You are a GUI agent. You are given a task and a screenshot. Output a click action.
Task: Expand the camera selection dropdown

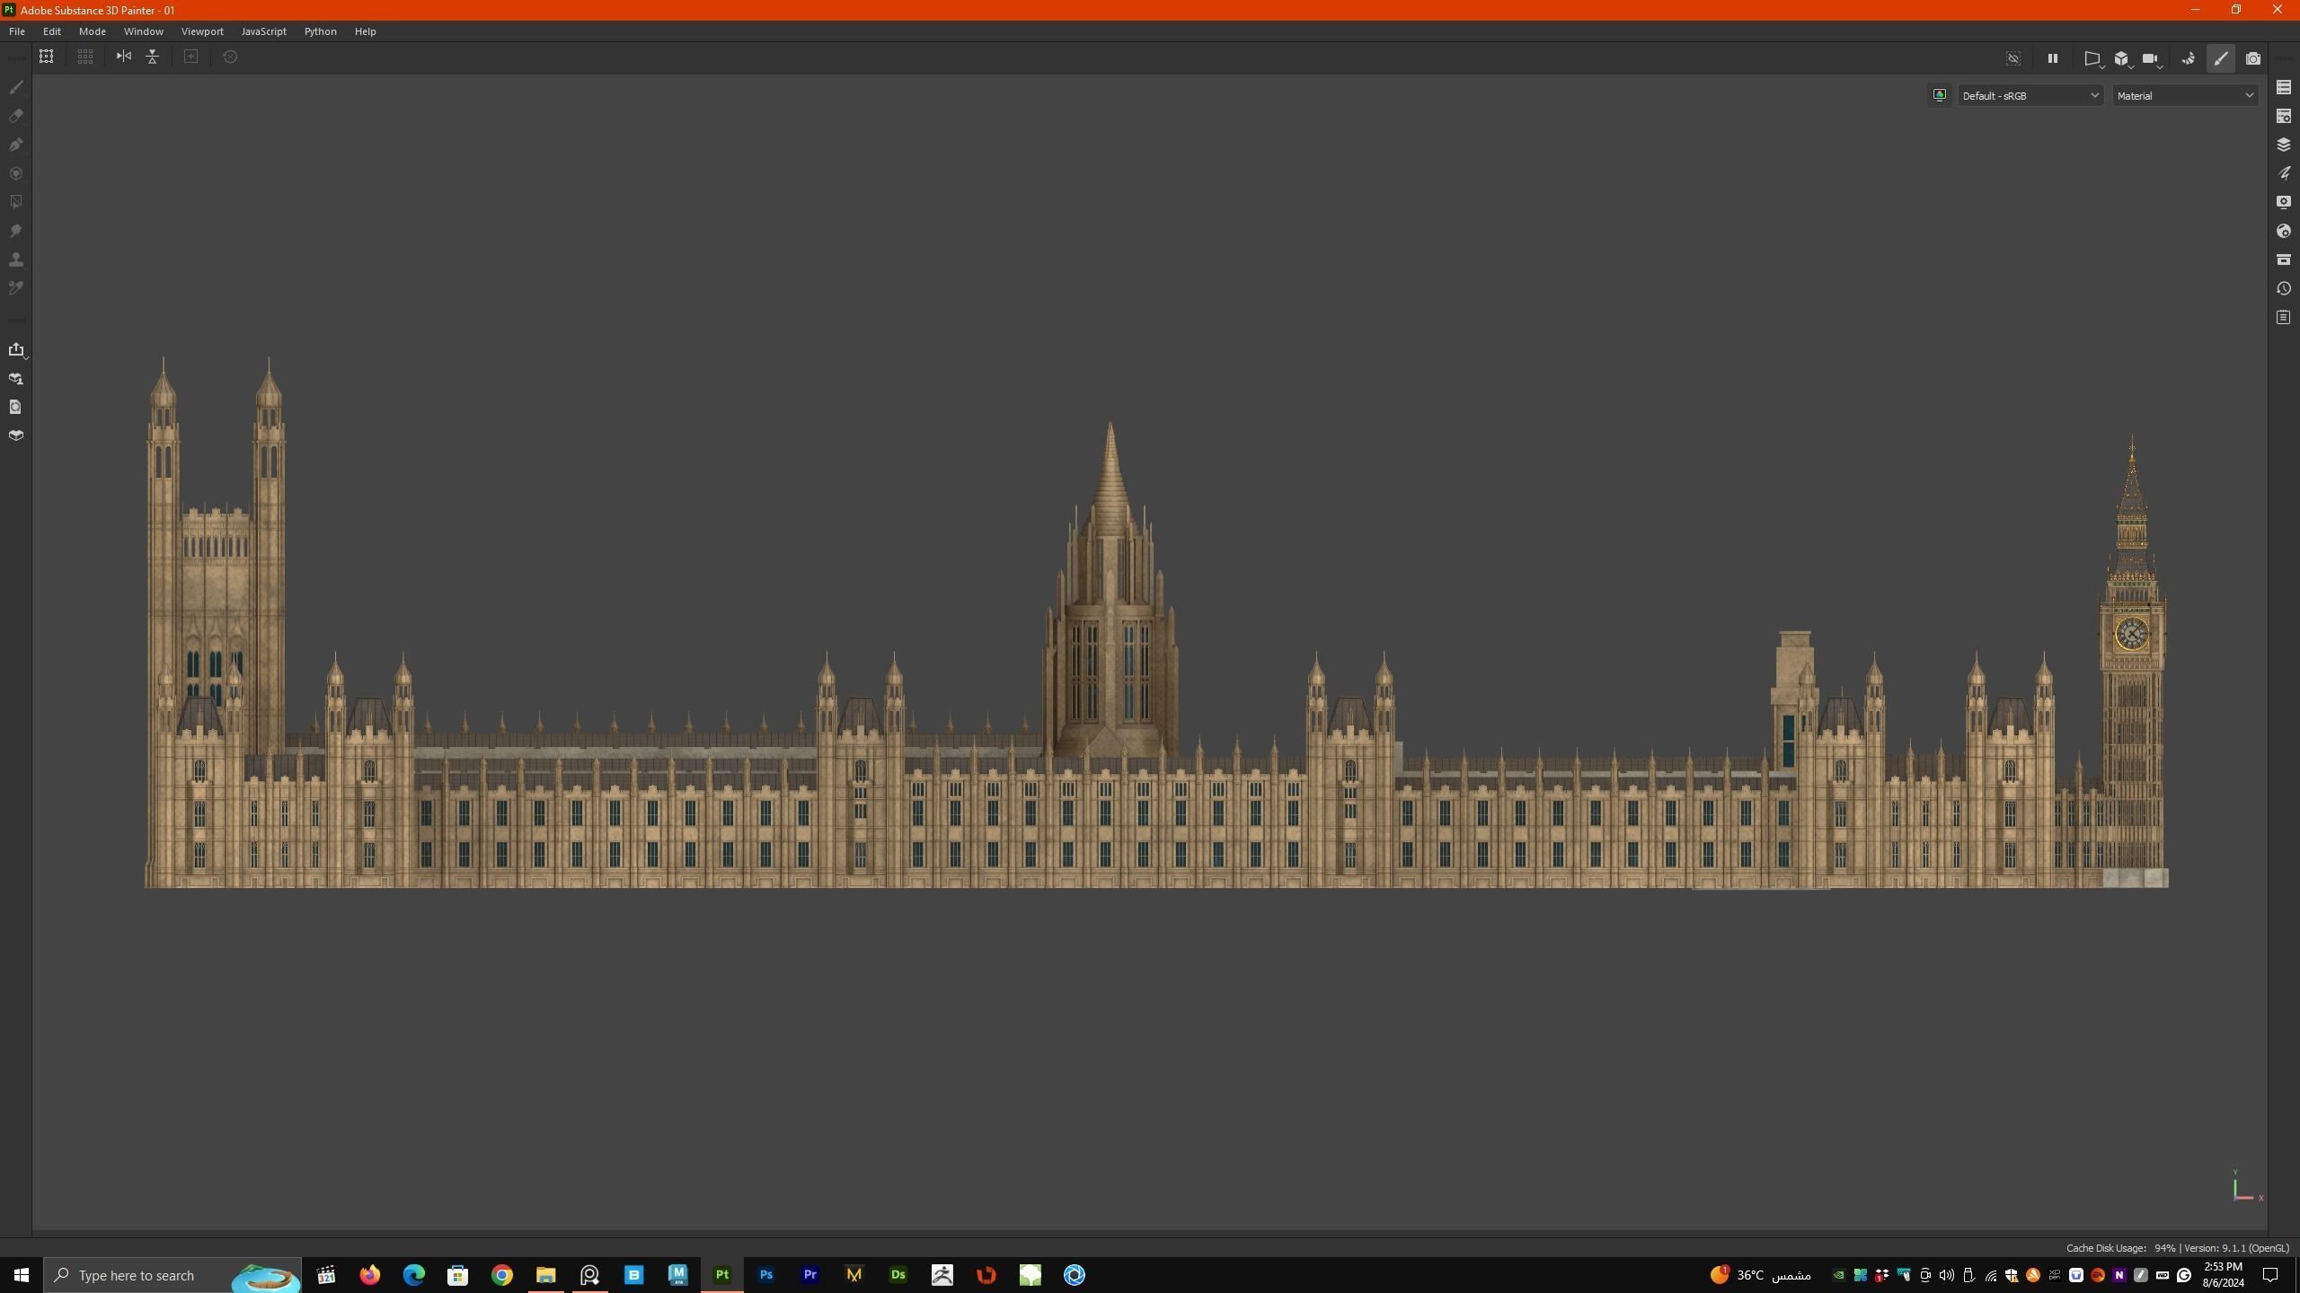coord(2152,59)
